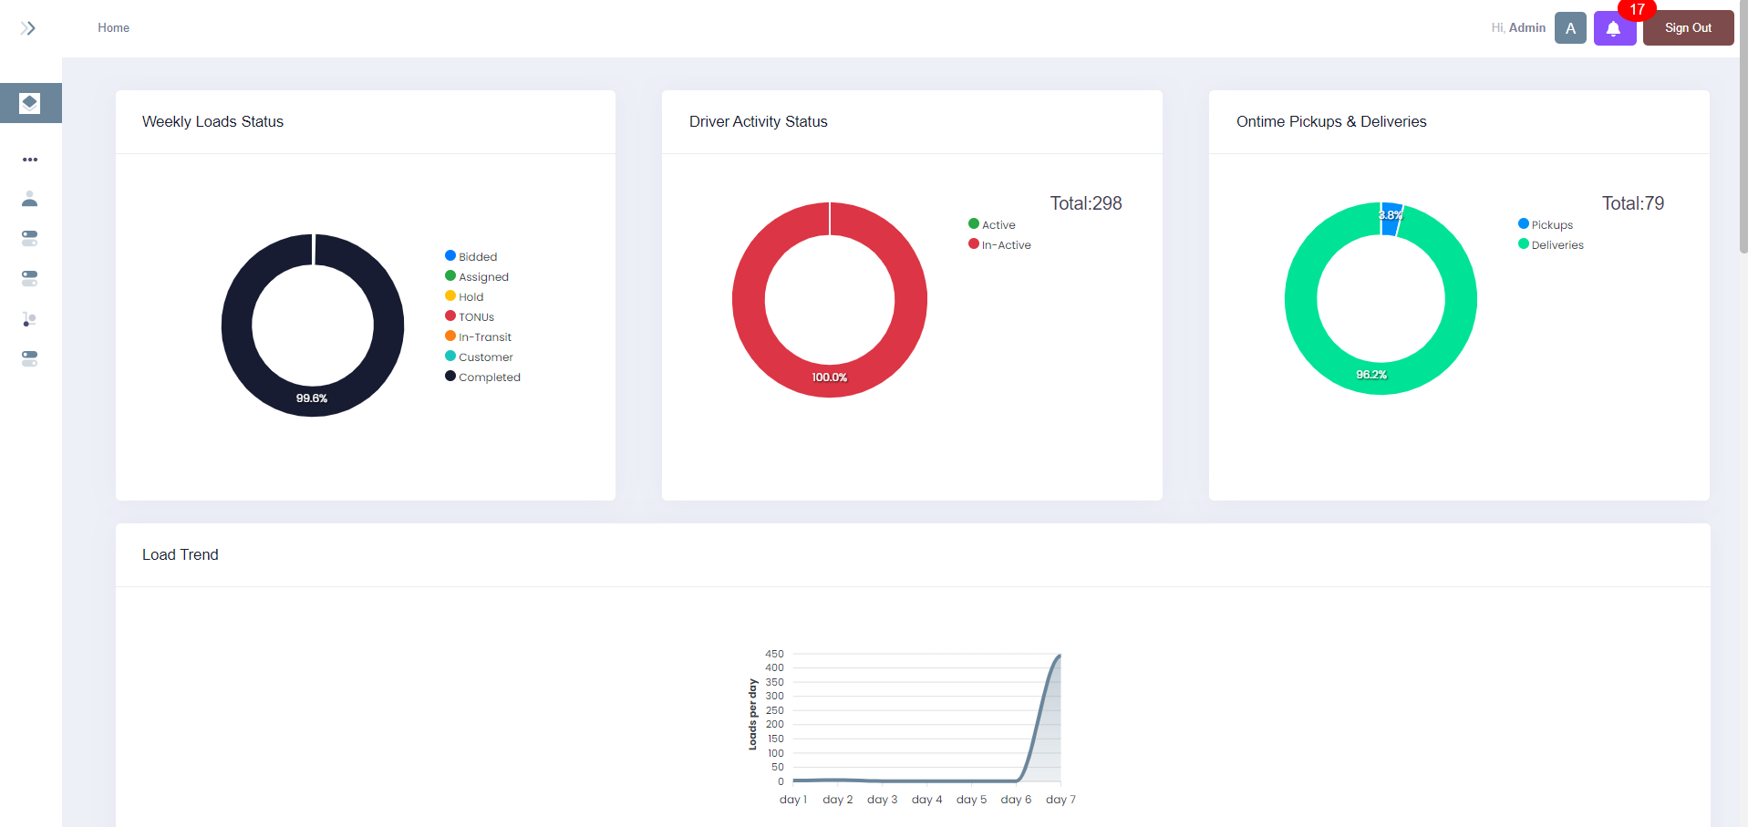Expand the sidebar using the double-chevron arrow
The image size is (1748, 827).
[27, 27]
